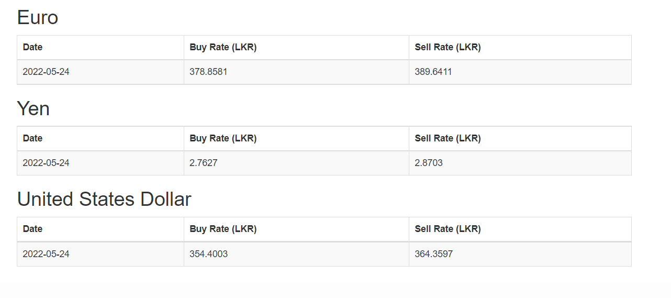
Task: Select the Buy Rate (LKR) header in the Euro table
Action: click(223, 47)
